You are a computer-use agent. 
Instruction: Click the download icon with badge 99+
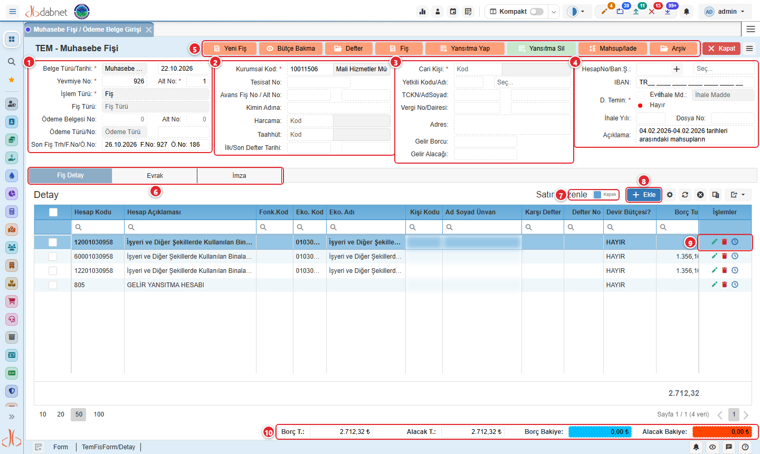pos(668,11)
